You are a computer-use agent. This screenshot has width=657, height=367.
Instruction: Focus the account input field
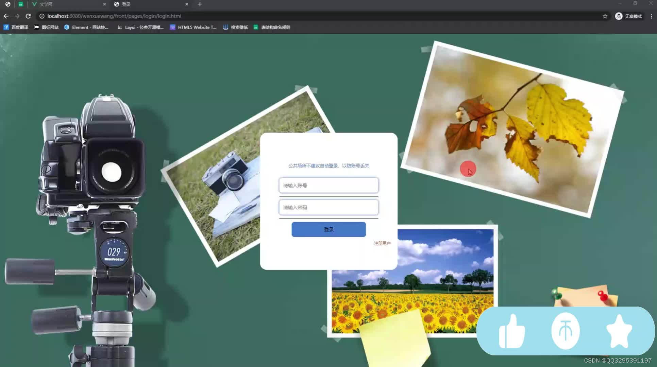(328, 186)
